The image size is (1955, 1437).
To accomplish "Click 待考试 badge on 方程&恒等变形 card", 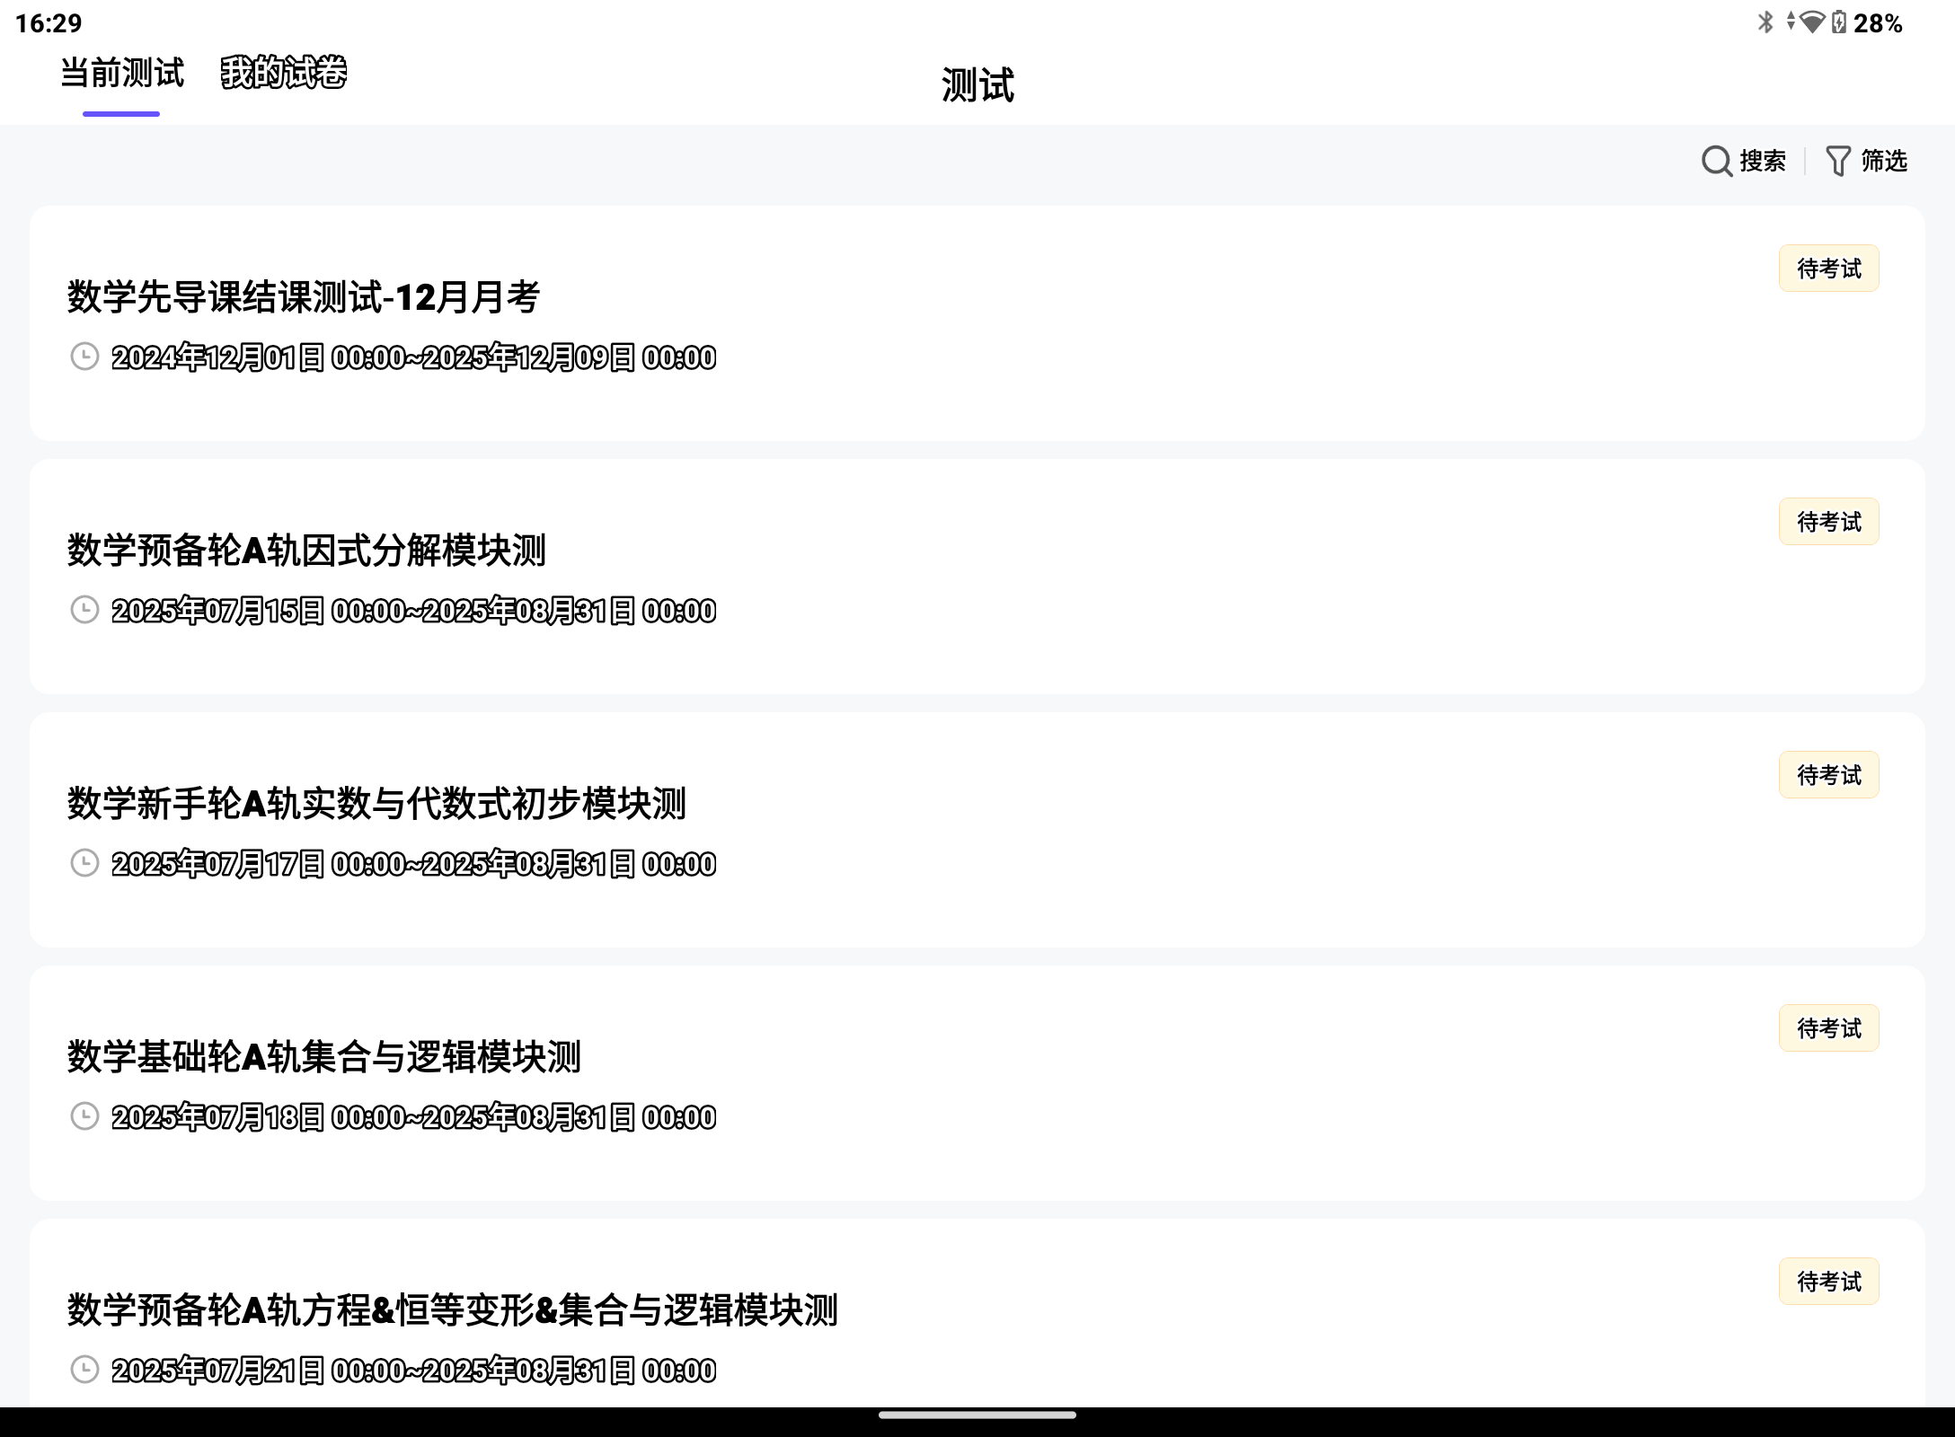I will tap(1828, 1282).
